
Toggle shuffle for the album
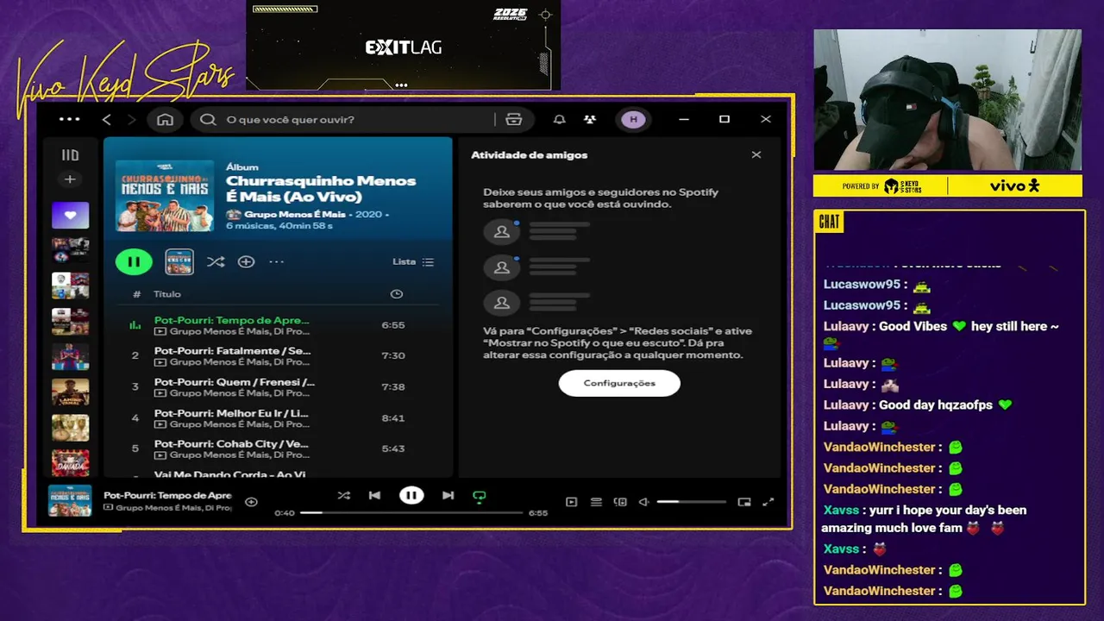[216, 261]
